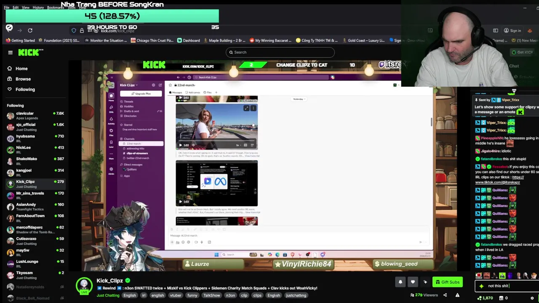Open offline channel Natalieereynolds

[35, 287]
